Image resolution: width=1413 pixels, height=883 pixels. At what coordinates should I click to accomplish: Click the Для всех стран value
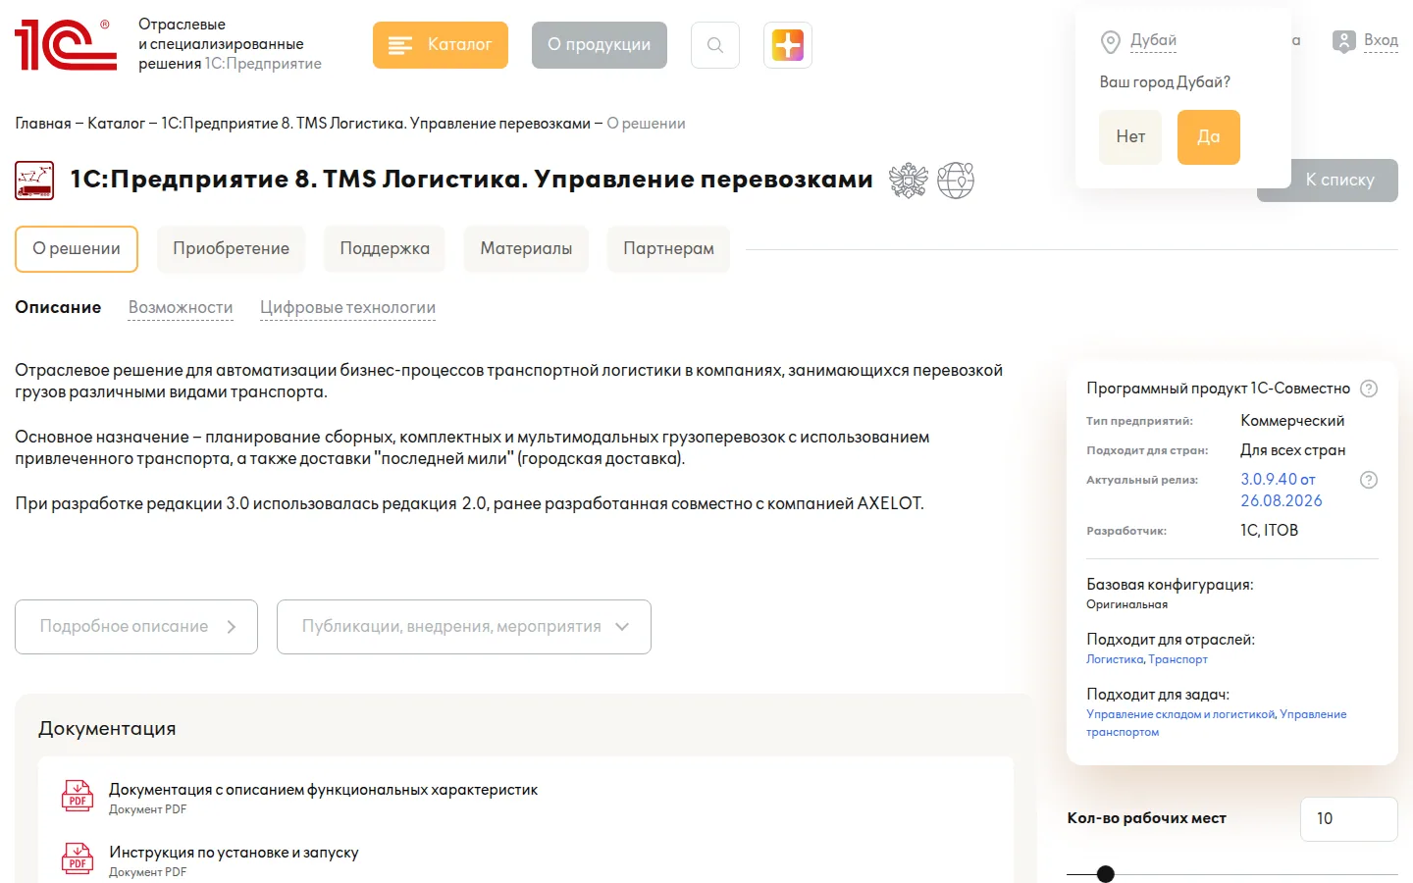coord(1293,450)
